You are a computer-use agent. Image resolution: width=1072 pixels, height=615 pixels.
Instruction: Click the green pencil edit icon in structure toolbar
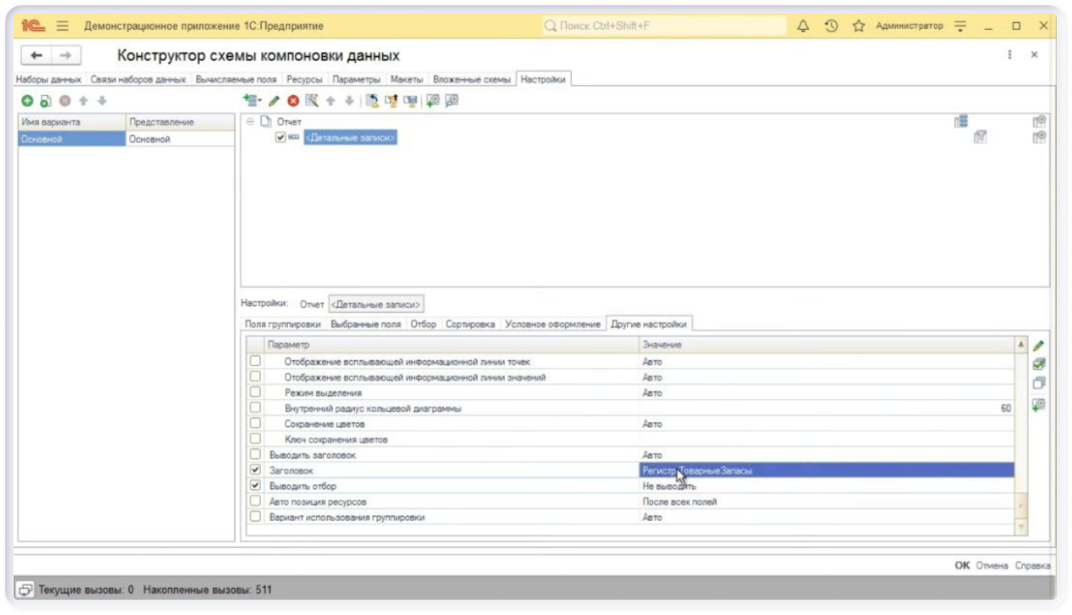click(274, 101)
